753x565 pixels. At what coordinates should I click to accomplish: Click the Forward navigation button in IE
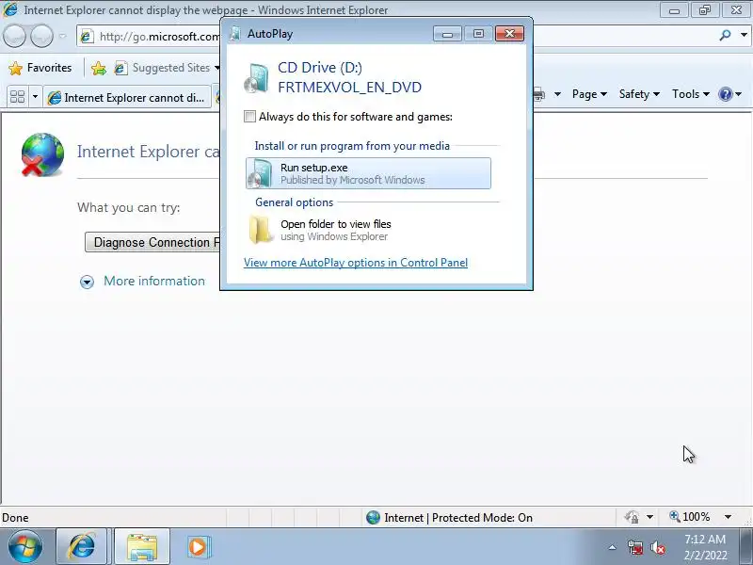41,36
